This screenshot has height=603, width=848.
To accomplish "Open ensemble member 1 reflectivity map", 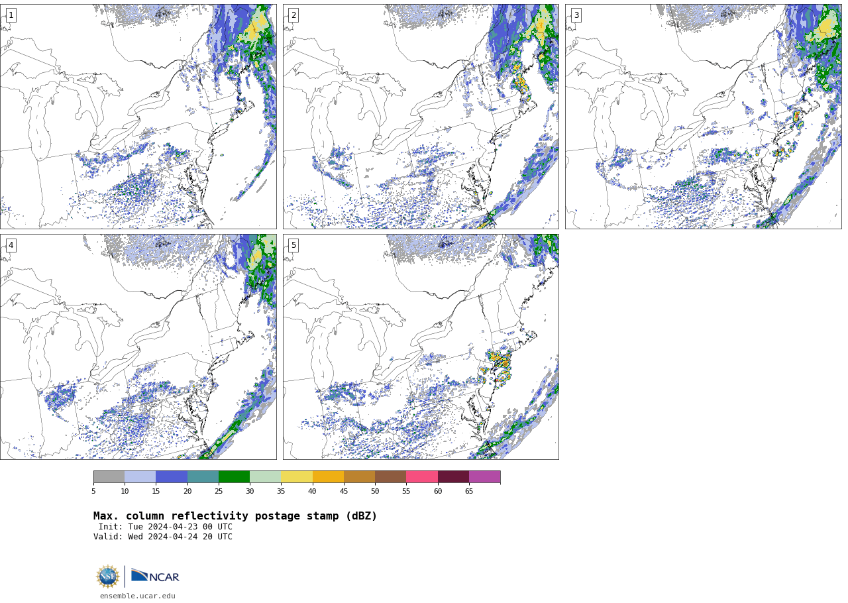I will 138,117.
